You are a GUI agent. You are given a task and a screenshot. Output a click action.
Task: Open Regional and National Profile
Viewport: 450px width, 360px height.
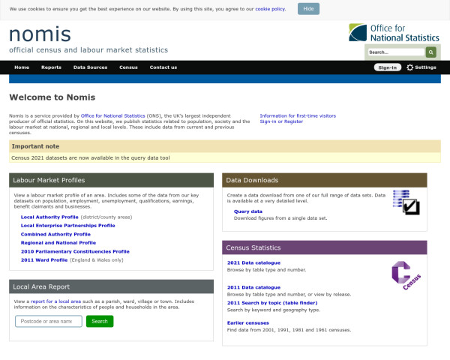coord(58,243)
